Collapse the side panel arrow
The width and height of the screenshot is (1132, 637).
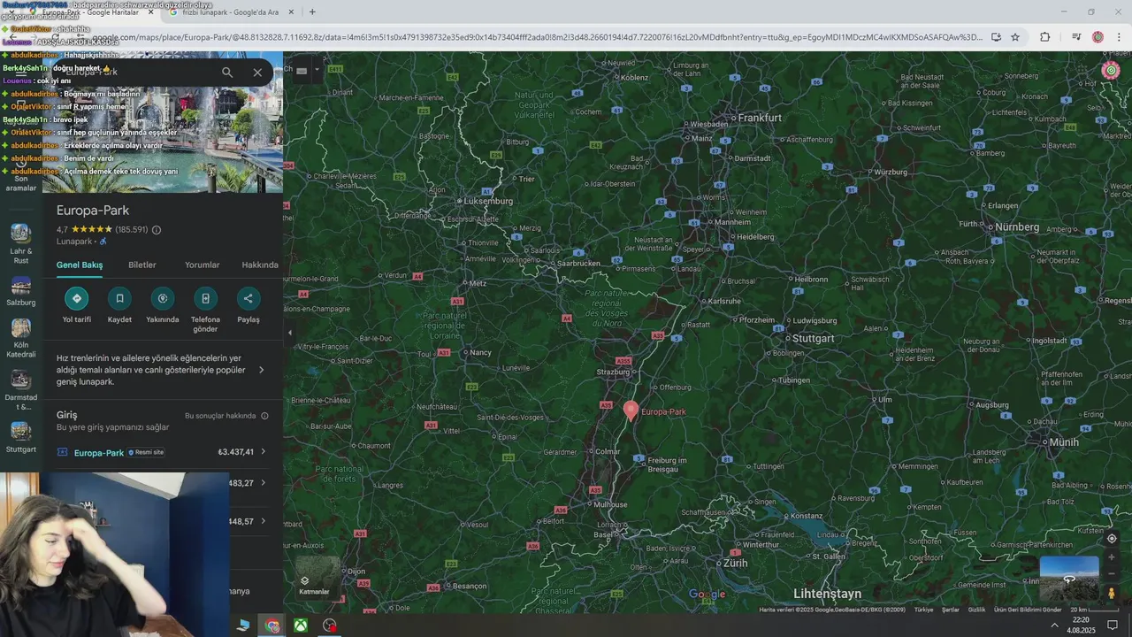pyautogui.click(x=289, y=333)
